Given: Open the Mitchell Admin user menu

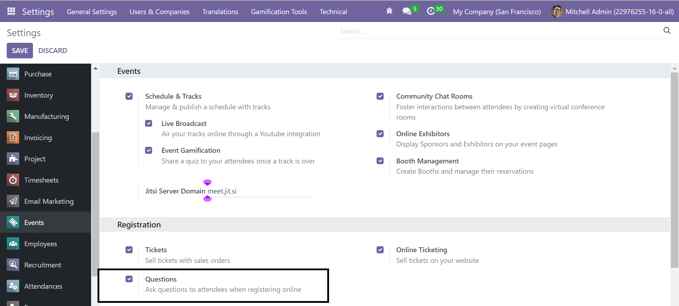Looking at the screenshot, I should (x=612, y=12).
